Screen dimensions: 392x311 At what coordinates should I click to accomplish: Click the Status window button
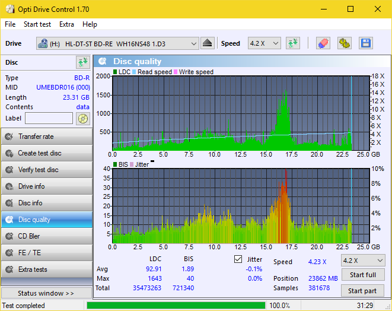[x=46, y=293]
